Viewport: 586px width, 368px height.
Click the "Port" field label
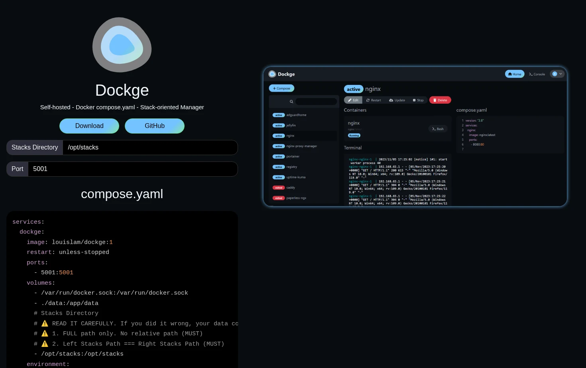(x=17, y=169)
